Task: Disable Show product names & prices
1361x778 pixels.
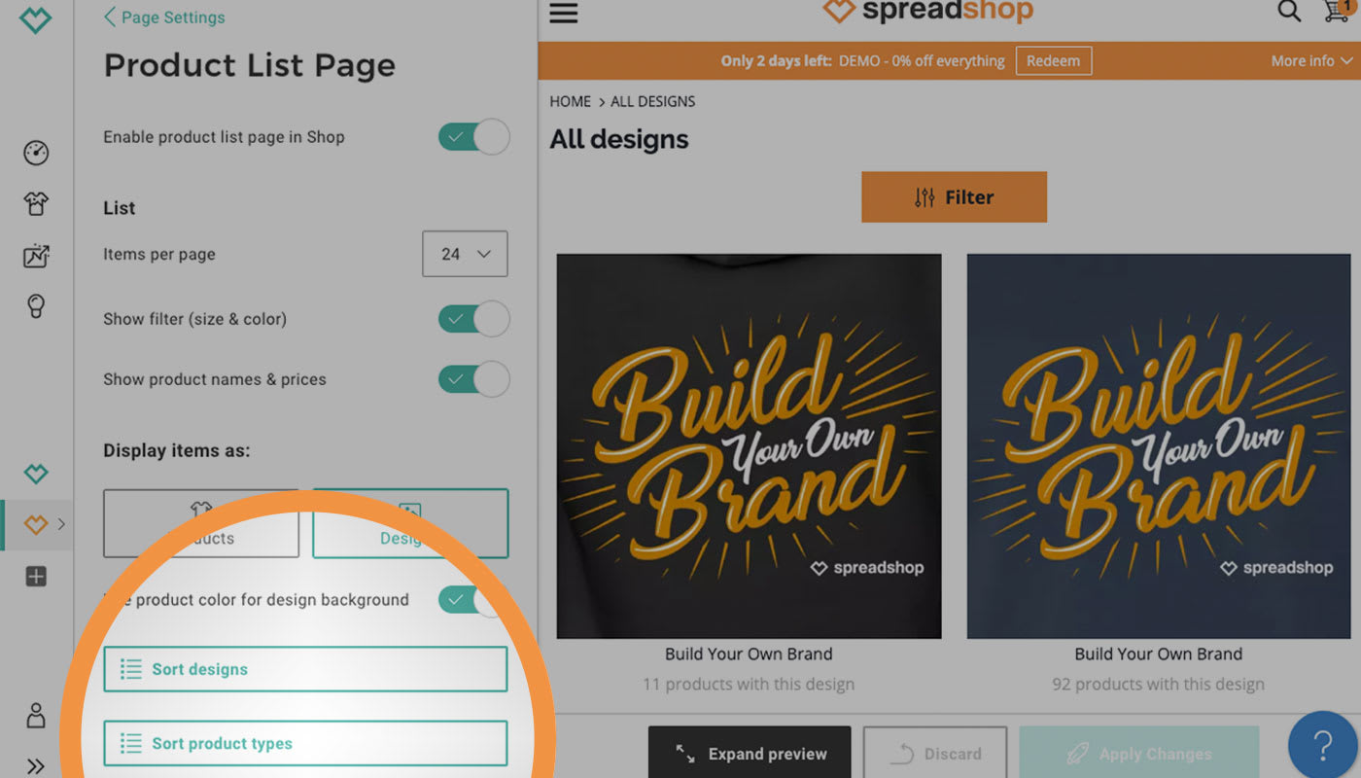Action: click(473, 379)
